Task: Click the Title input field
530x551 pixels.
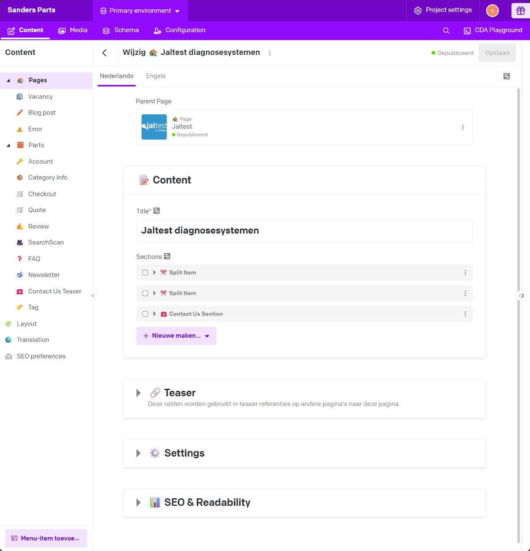Action: click(x=304, y=231)
